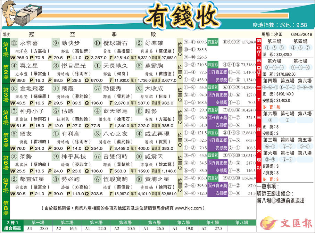
Task: Click the 02/05/2018 date text
Action: coord(302,35)
